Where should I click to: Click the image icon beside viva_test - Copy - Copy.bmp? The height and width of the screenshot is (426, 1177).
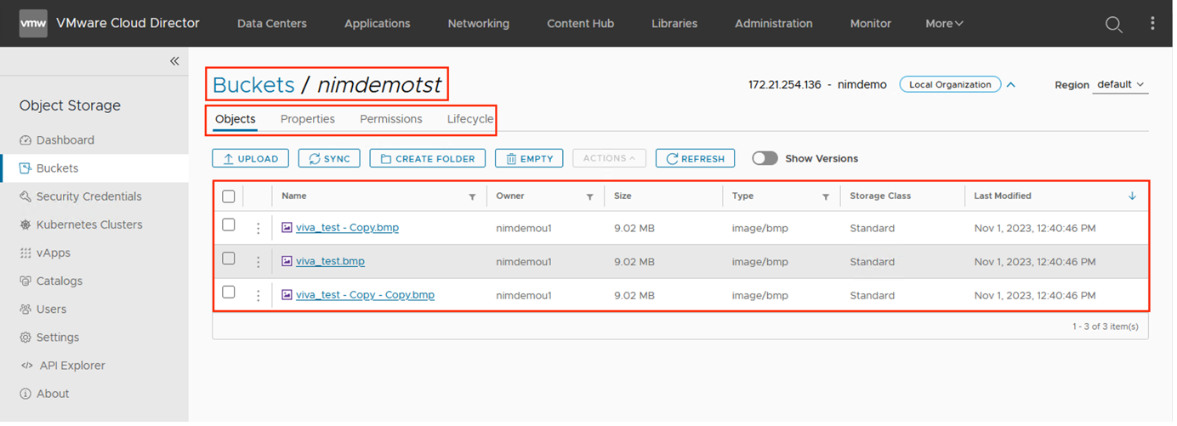tap(287, 295)
